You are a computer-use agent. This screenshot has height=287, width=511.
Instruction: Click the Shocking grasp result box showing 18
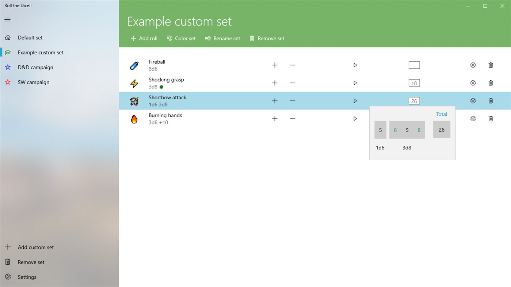tap(414, 83)
